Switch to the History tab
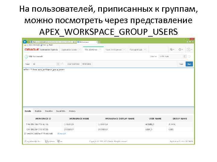Image resolution: width=217 pixels, height=162 pixels. tap(72, 111)
